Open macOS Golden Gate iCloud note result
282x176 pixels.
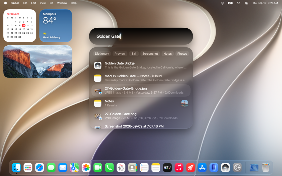coord(141,78)
